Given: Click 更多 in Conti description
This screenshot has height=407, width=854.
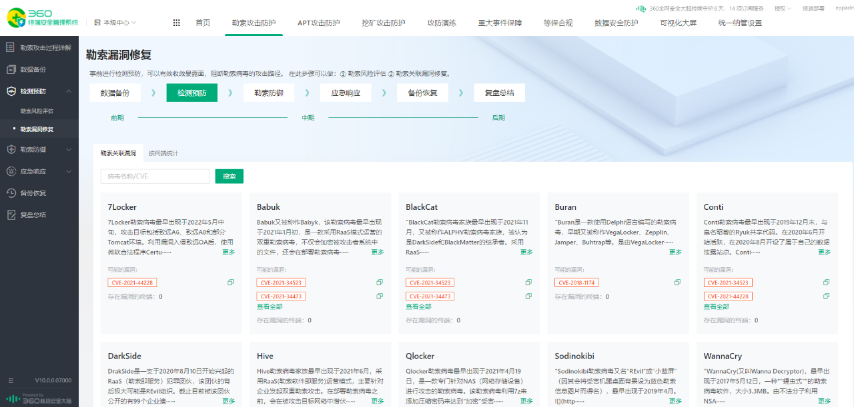Looking at the screenshot, I should point(825,252).
